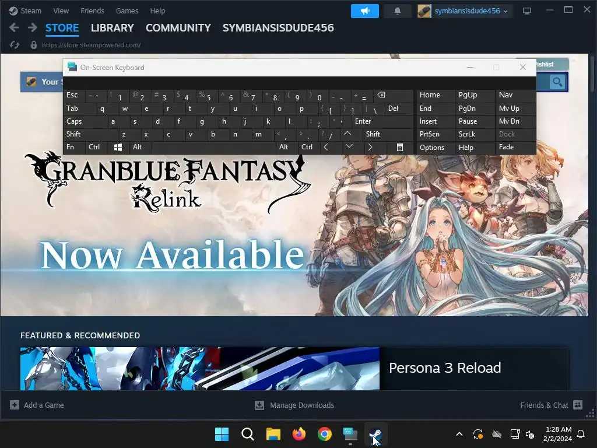Click the On-Screen Keyboard title bar icon
The image size is (597, 448).
72,67
